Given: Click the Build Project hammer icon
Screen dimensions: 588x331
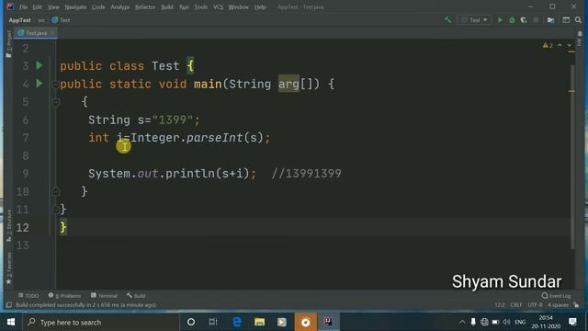Looking at the screenshot, I should tap(447, 20).
